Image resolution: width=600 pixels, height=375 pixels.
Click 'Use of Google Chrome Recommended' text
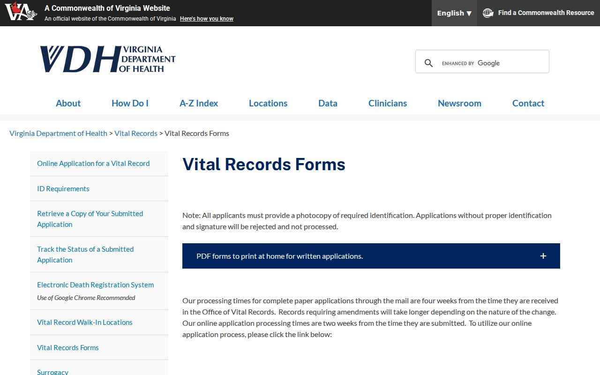(x=86, y=298)
